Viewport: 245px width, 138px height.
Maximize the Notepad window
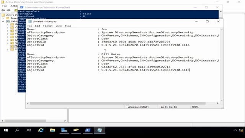(207, 21)
